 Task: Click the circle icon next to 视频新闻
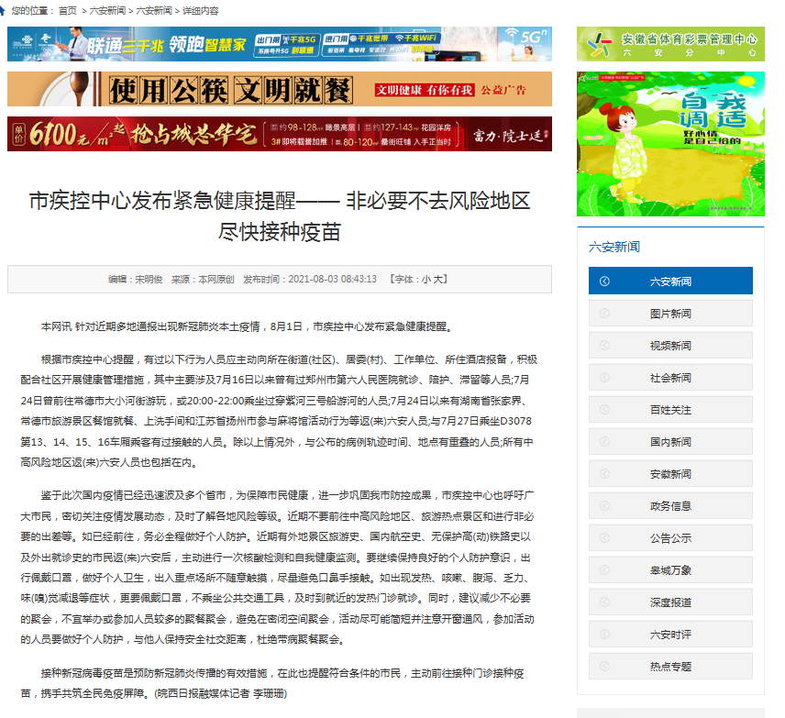click(x=603, y=346)
